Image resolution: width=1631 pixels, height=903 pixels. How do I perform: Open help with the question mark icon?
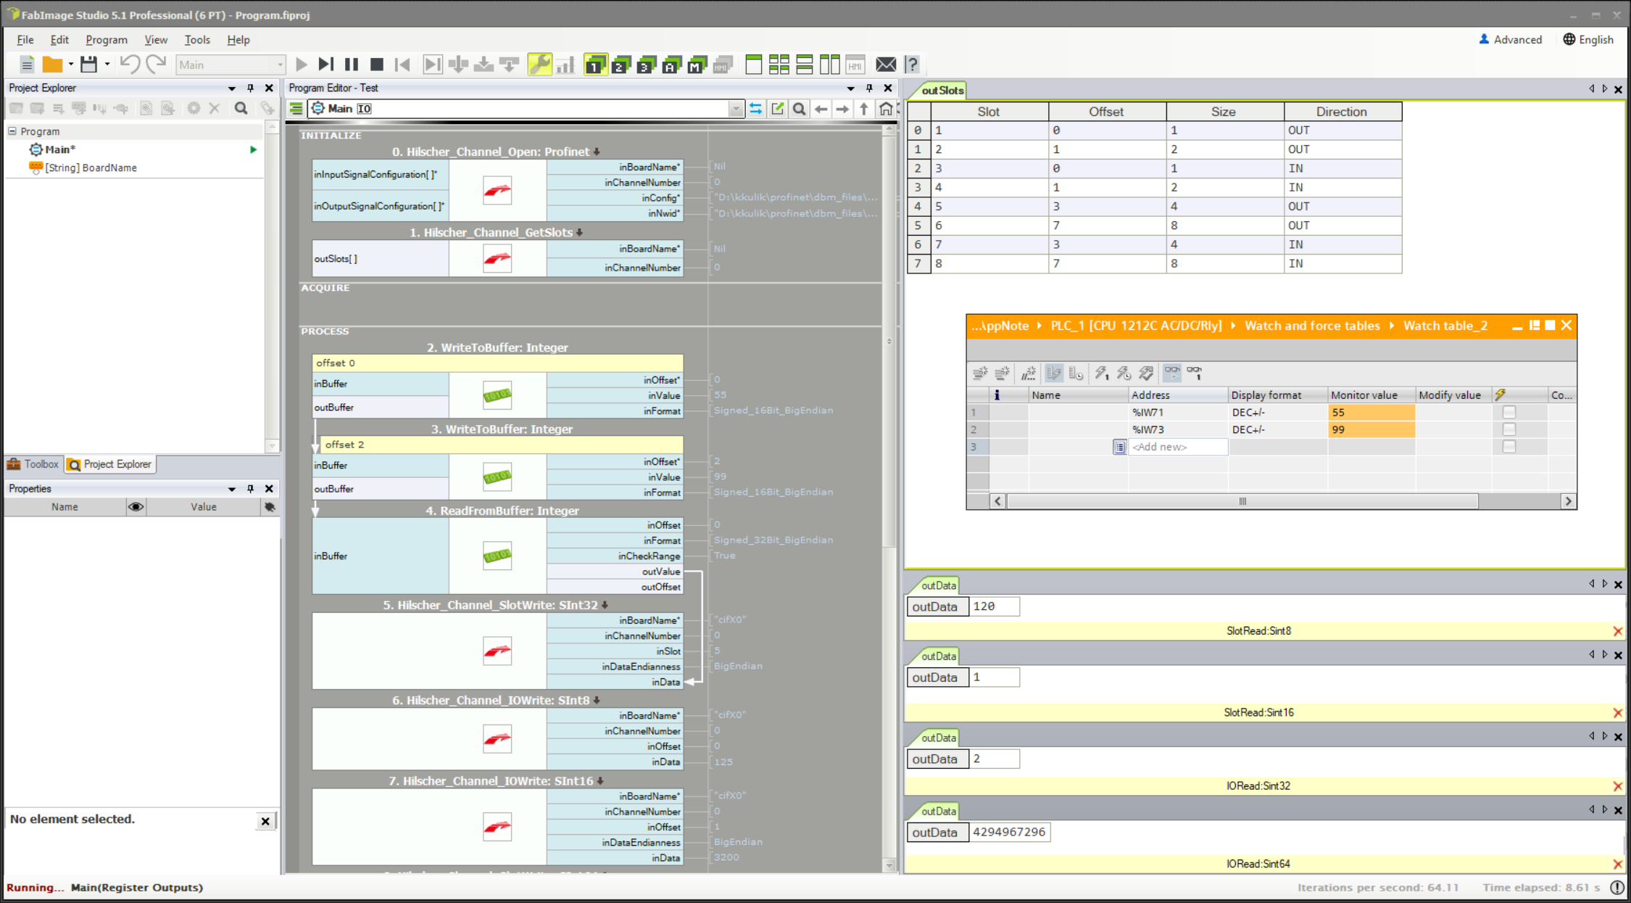point(912,65)
